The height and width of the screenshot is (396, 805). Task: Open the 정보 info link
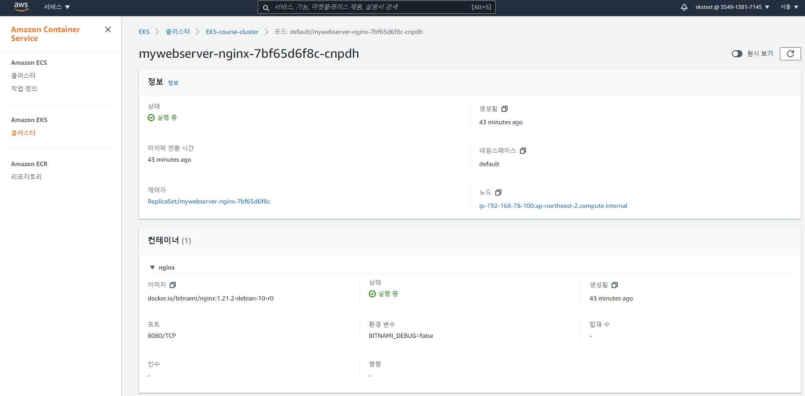tap(173, 83)
